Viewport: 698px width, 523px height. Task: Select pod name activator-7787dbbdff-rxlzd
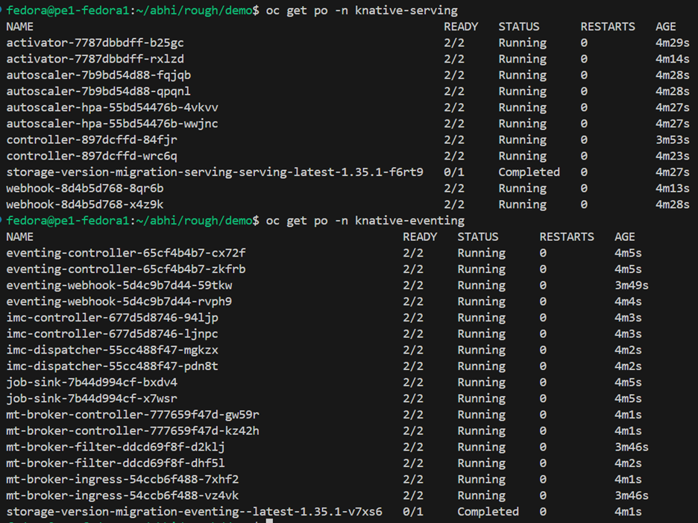[x=95, y=59]
